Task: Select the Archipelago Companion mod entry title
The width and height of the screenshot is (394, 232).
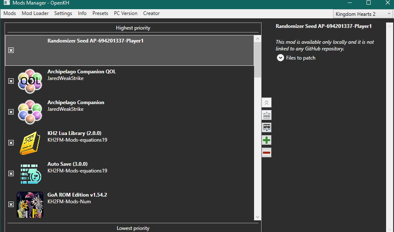Action: coord(76,102)
